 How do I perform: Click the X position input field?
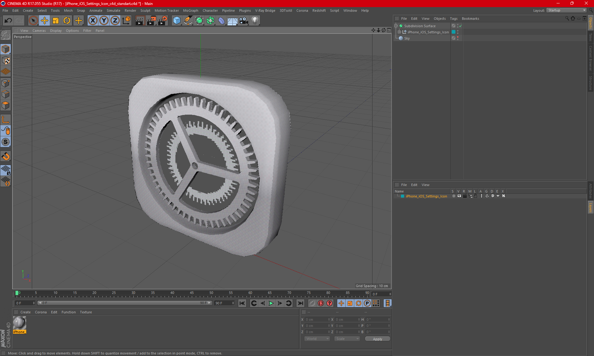click(317, 320)
